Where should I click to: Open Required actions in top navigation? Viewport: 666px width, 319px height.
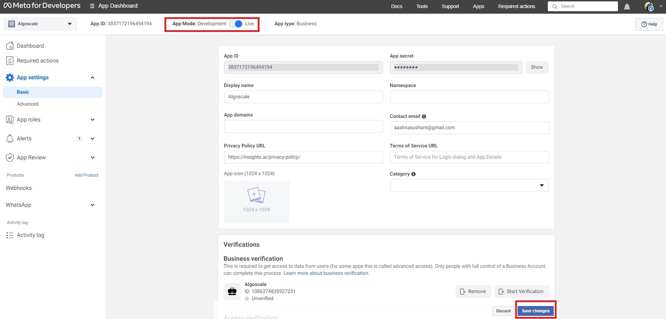(x=517, y=6)
